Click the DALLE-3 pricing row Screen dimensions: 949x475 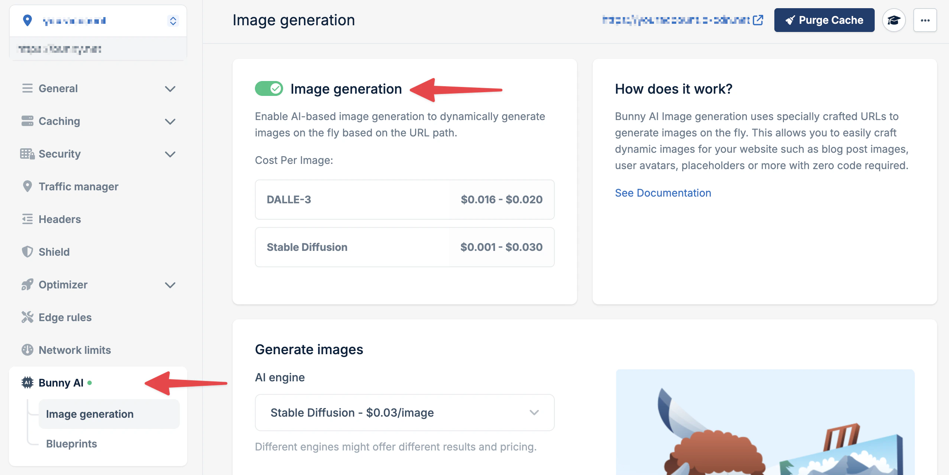pos(405,200)
